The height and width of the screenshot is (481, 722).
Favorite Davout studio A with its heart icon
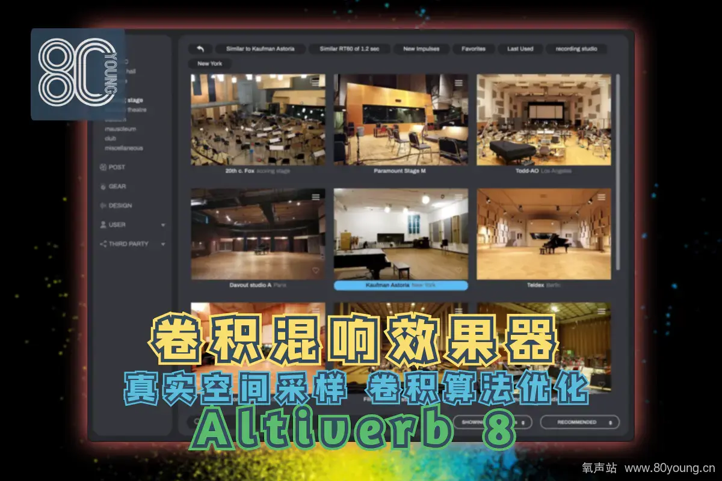point(315,271)
